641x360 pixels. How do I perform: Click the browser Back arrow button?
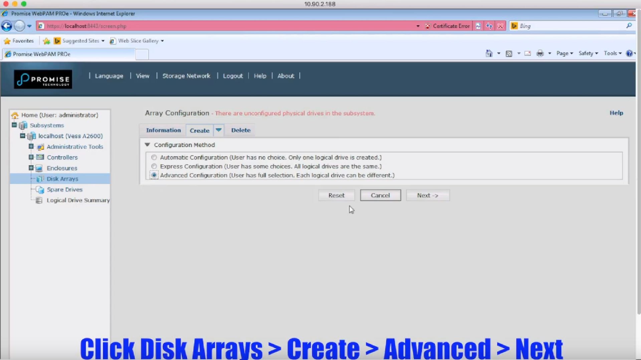pyautogui.click(x=6, y=26)
